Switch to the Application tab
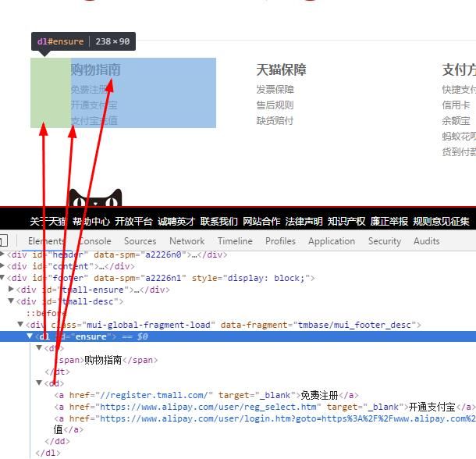The height and width of the screenshot is (459, 476). (332, 241)
